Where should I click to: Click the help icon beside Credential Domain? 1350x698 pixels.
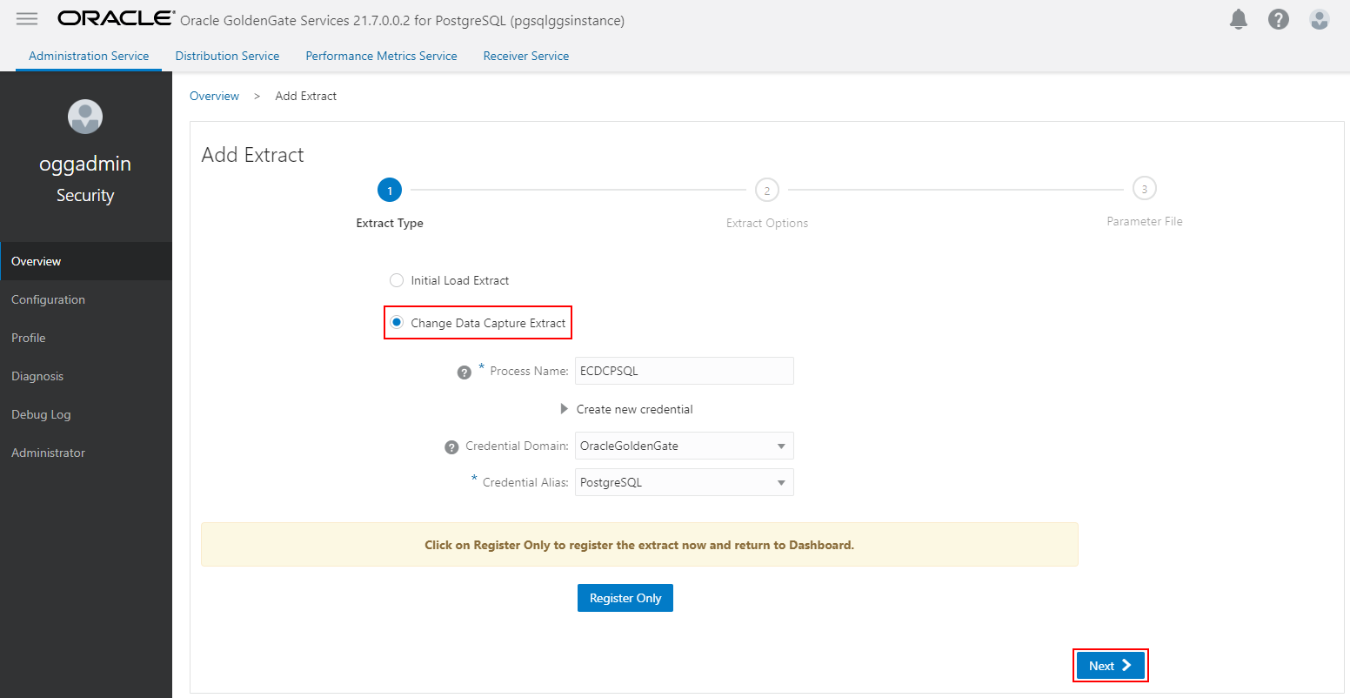(451, 446)
